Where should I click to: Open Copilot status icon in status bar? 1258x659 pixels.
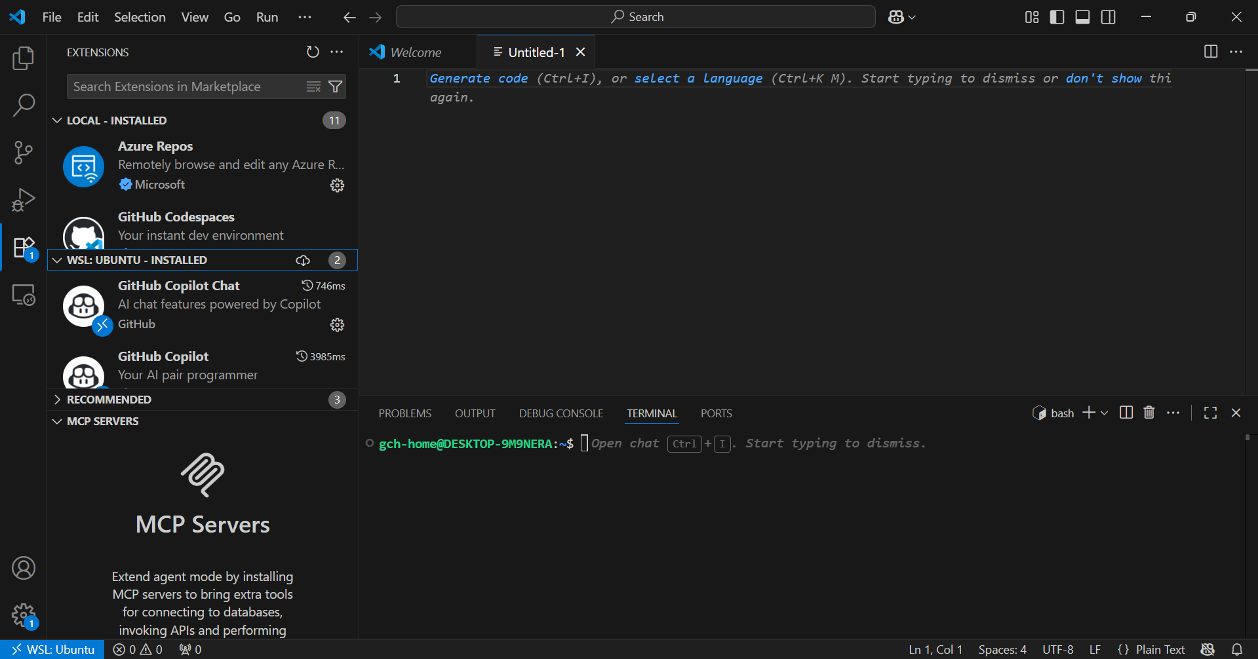(x=1208, y=649)
